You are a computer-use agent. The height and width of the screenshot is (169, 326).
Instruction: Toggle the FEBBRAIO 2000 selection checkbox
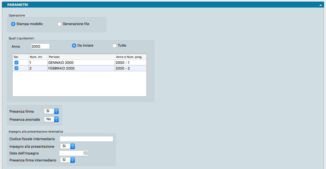[16, 68]
